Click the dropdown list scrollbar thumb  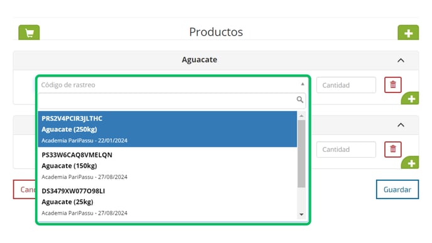(301, 154)
